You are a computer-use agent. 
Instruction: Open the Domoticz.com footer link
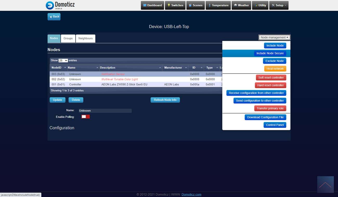[191, 194]
